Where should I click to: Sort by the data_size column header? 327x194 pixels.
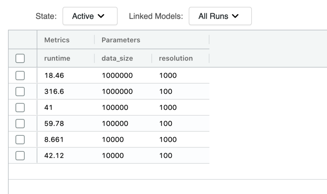point(117,58)
